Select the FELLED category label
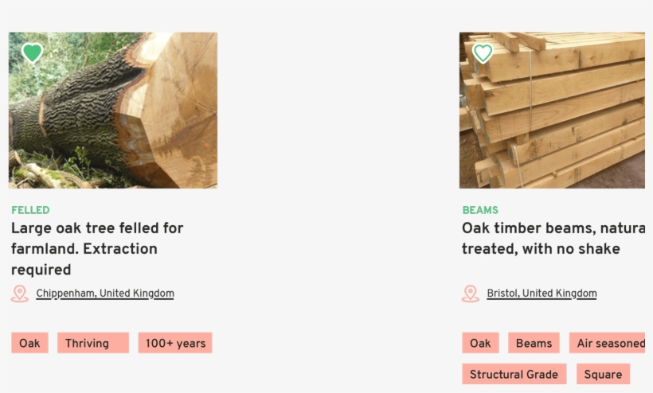The width and height of the screenshot is (653, 393). point(30,210)
